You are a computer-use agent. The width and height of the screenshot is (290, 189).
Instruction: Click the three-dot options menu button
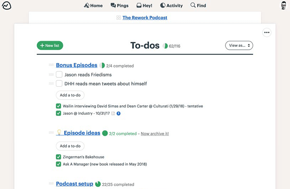click(x=267, y=32)
